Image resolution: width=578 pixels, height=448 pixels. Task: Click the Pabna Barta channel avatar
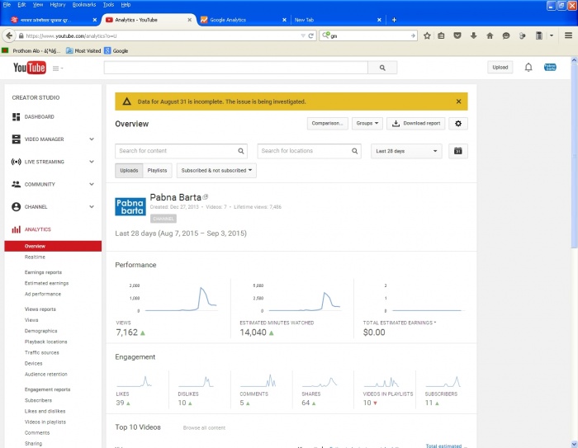pyautogui.click(x=130, y=206)
